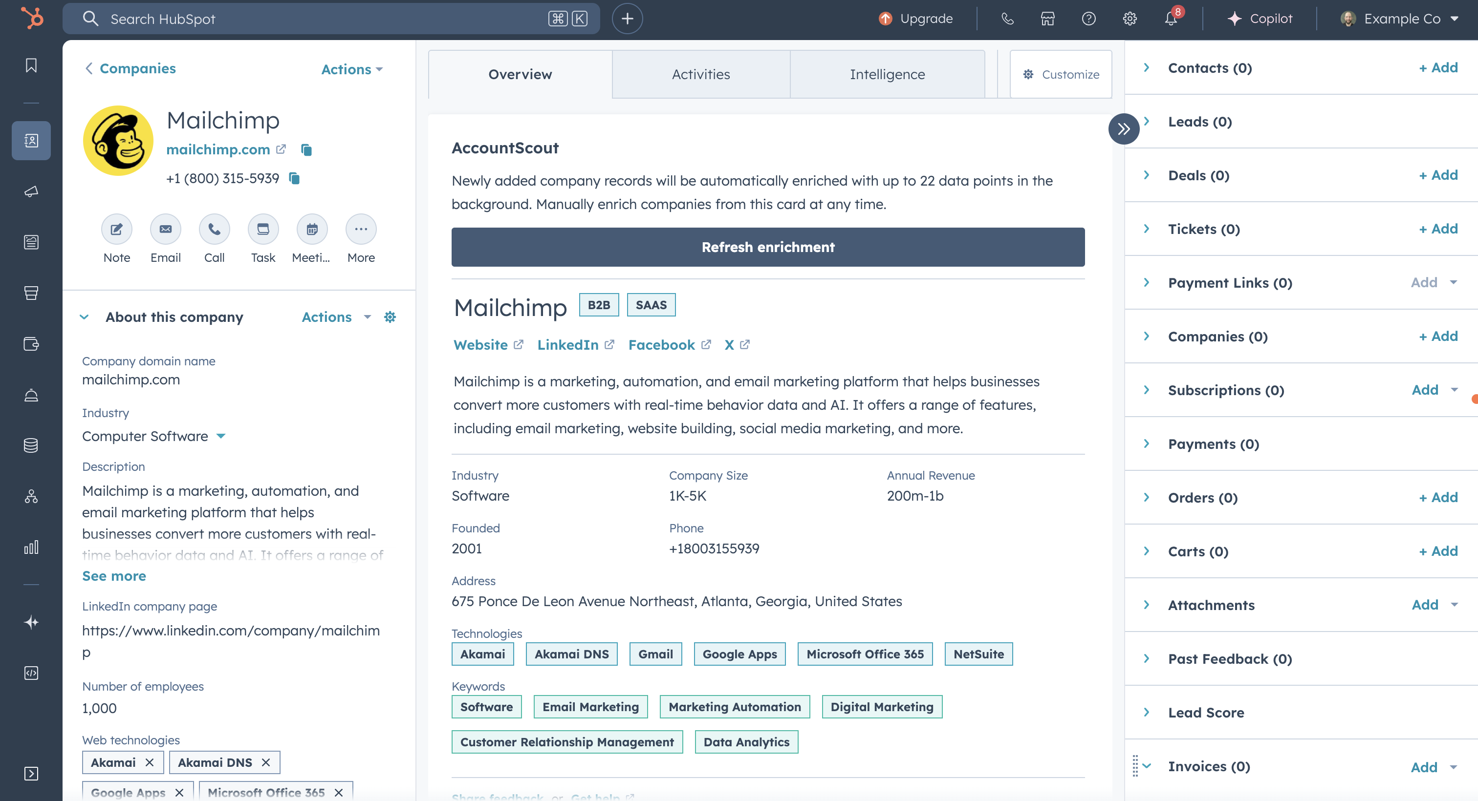Open the Reporting bar chart sidebar icon
Image resolution: width=1478 pixels, height=801 pixels.
click(x=31, y=547)
